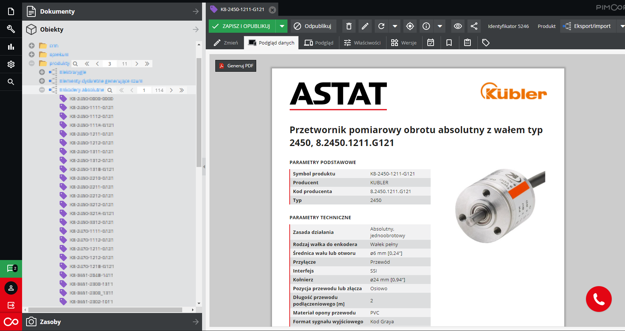This screenshot has height=331, width=625.
Task: Go to first page in 3 of 11 pager
Action: [87, 64]
